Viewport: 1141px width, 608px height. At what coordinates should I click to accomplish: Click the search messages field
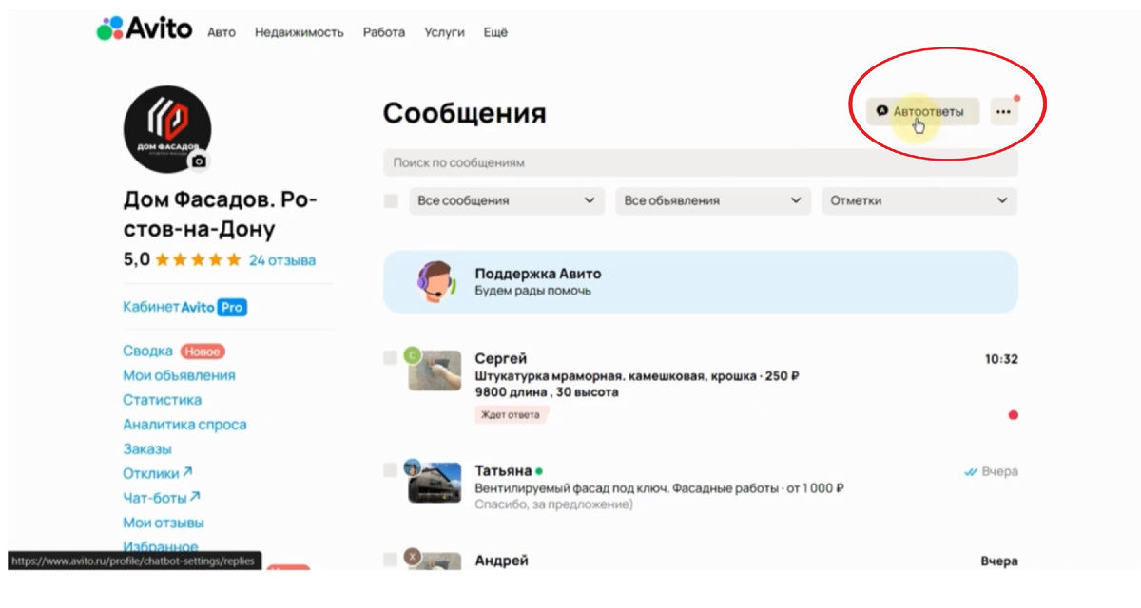[x=700, y=163]
